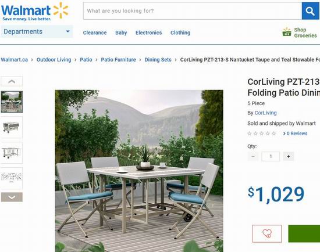
Task: Click the green add to cart button
Action: [304, 233]
